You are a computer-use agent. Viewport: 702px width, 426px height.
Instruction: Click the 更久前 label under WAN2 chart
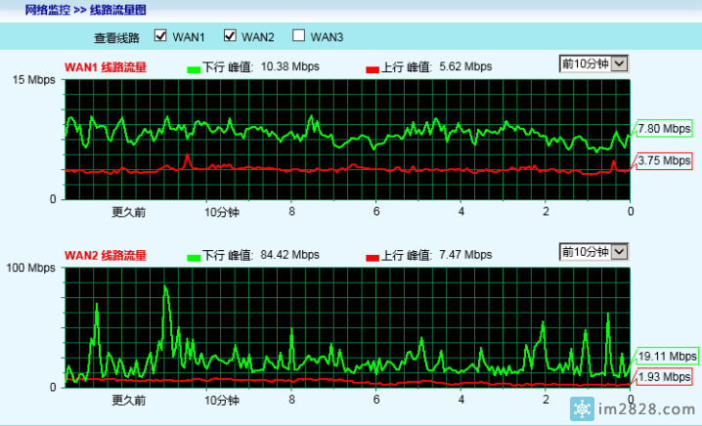[x=128, y=401]
